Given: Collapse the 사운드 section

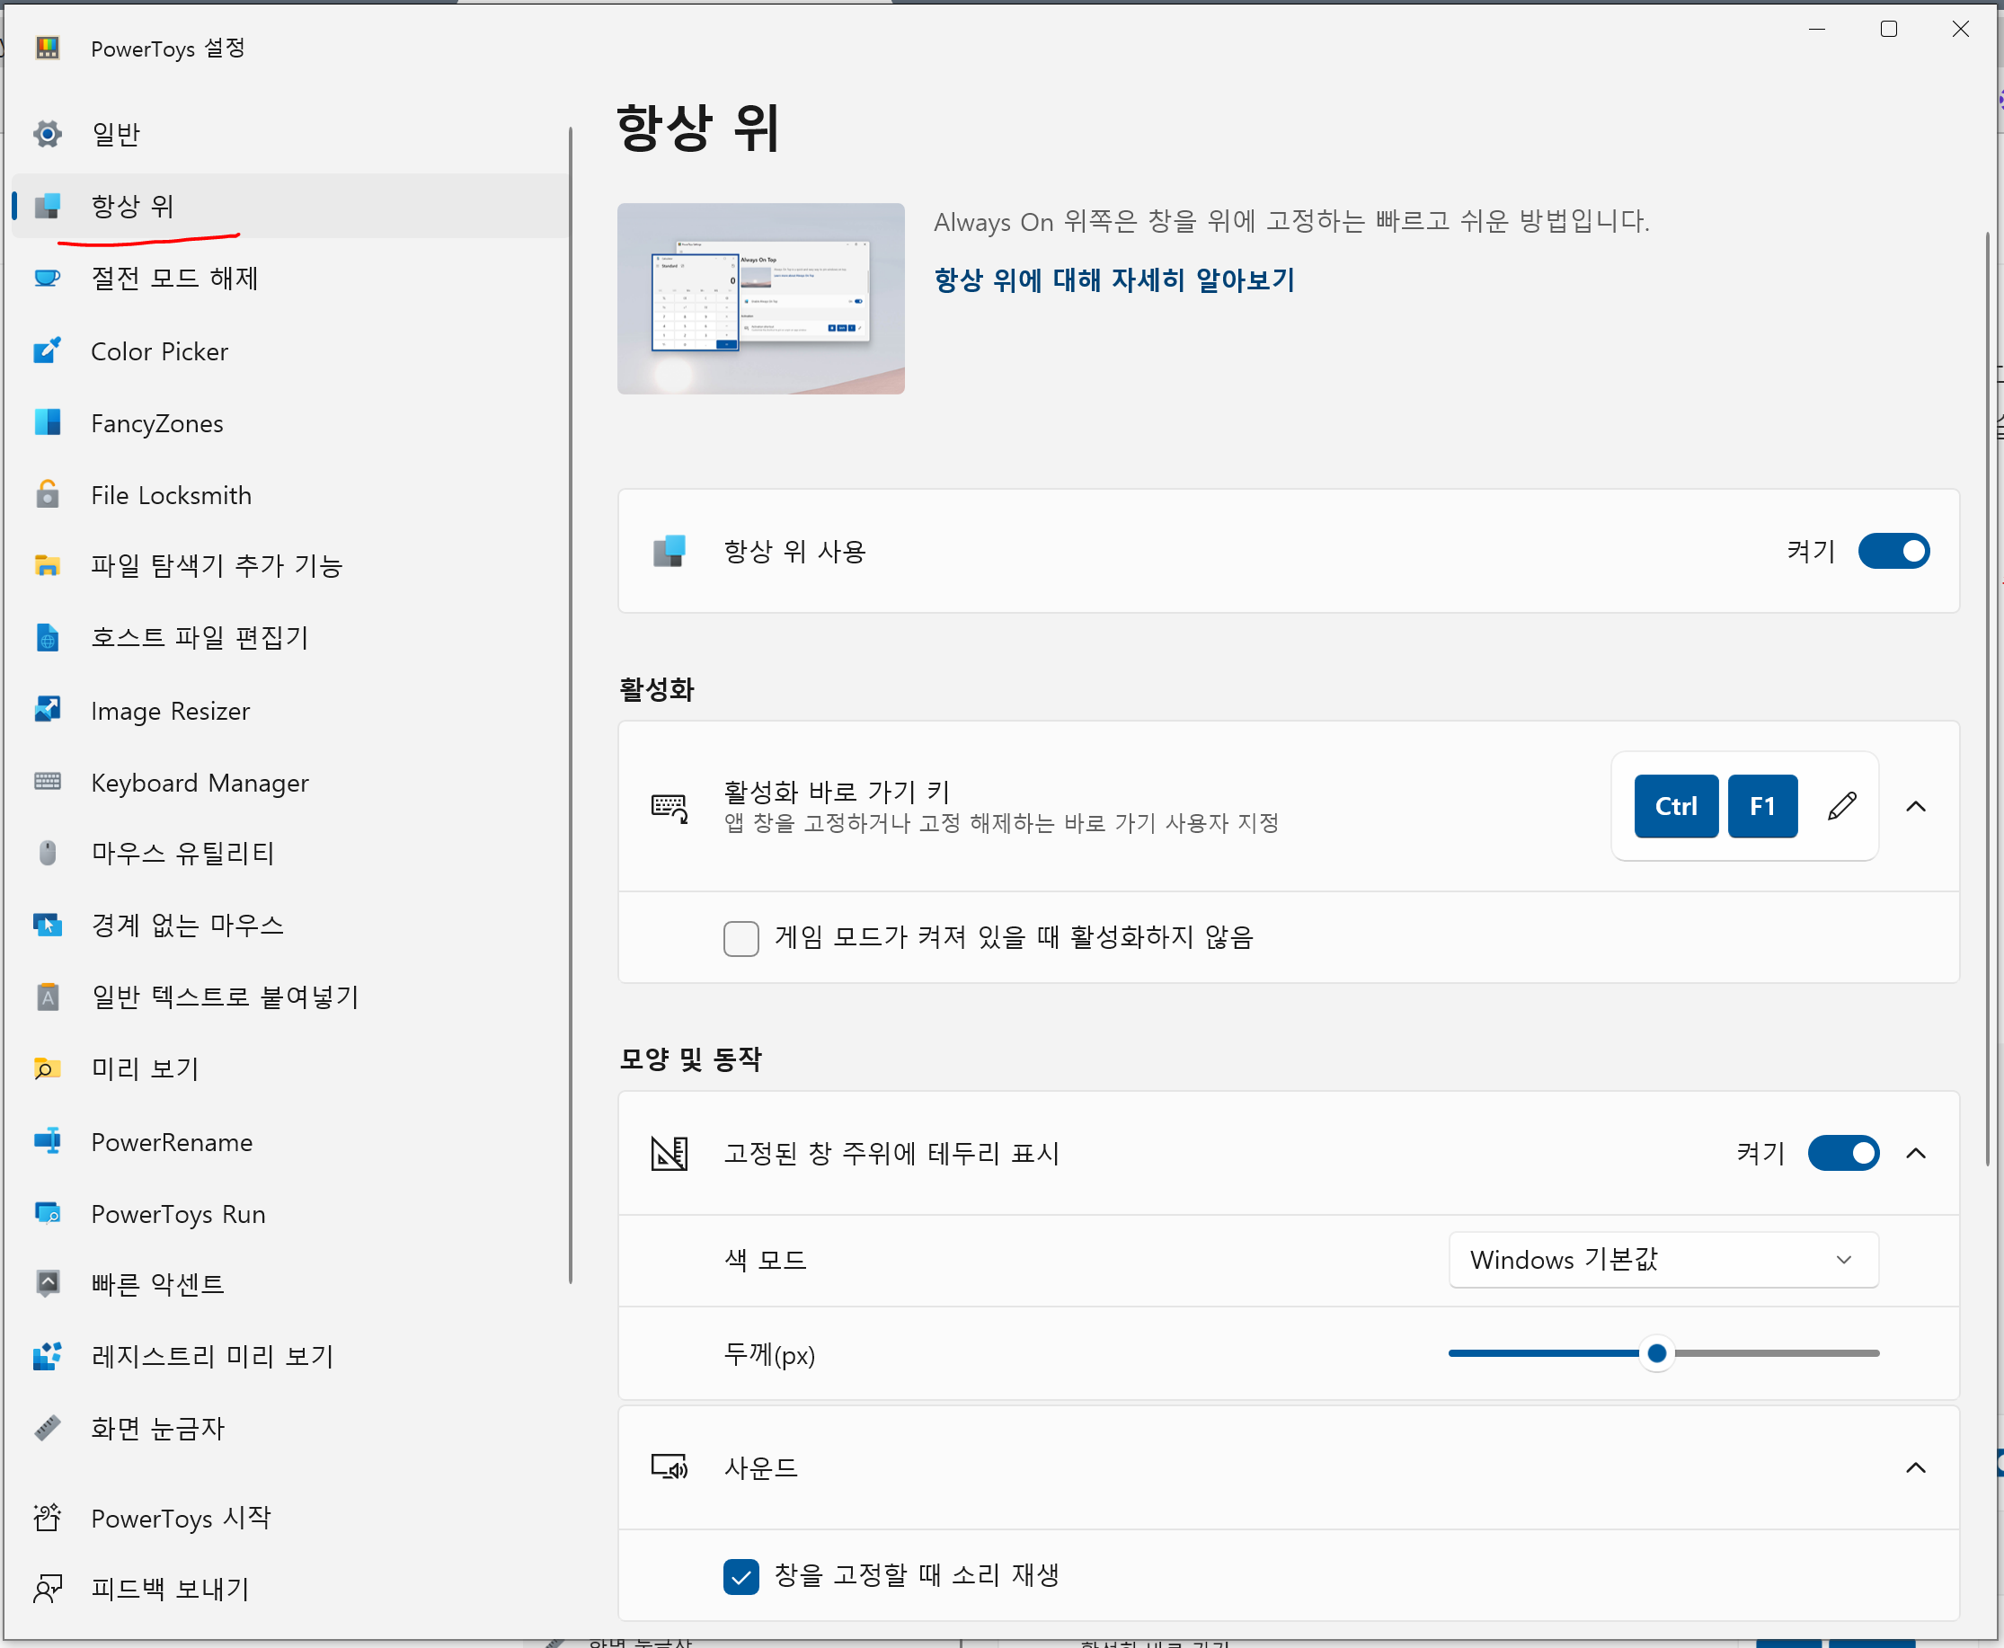Looking at the screenshot, I should point(1916,1467).
